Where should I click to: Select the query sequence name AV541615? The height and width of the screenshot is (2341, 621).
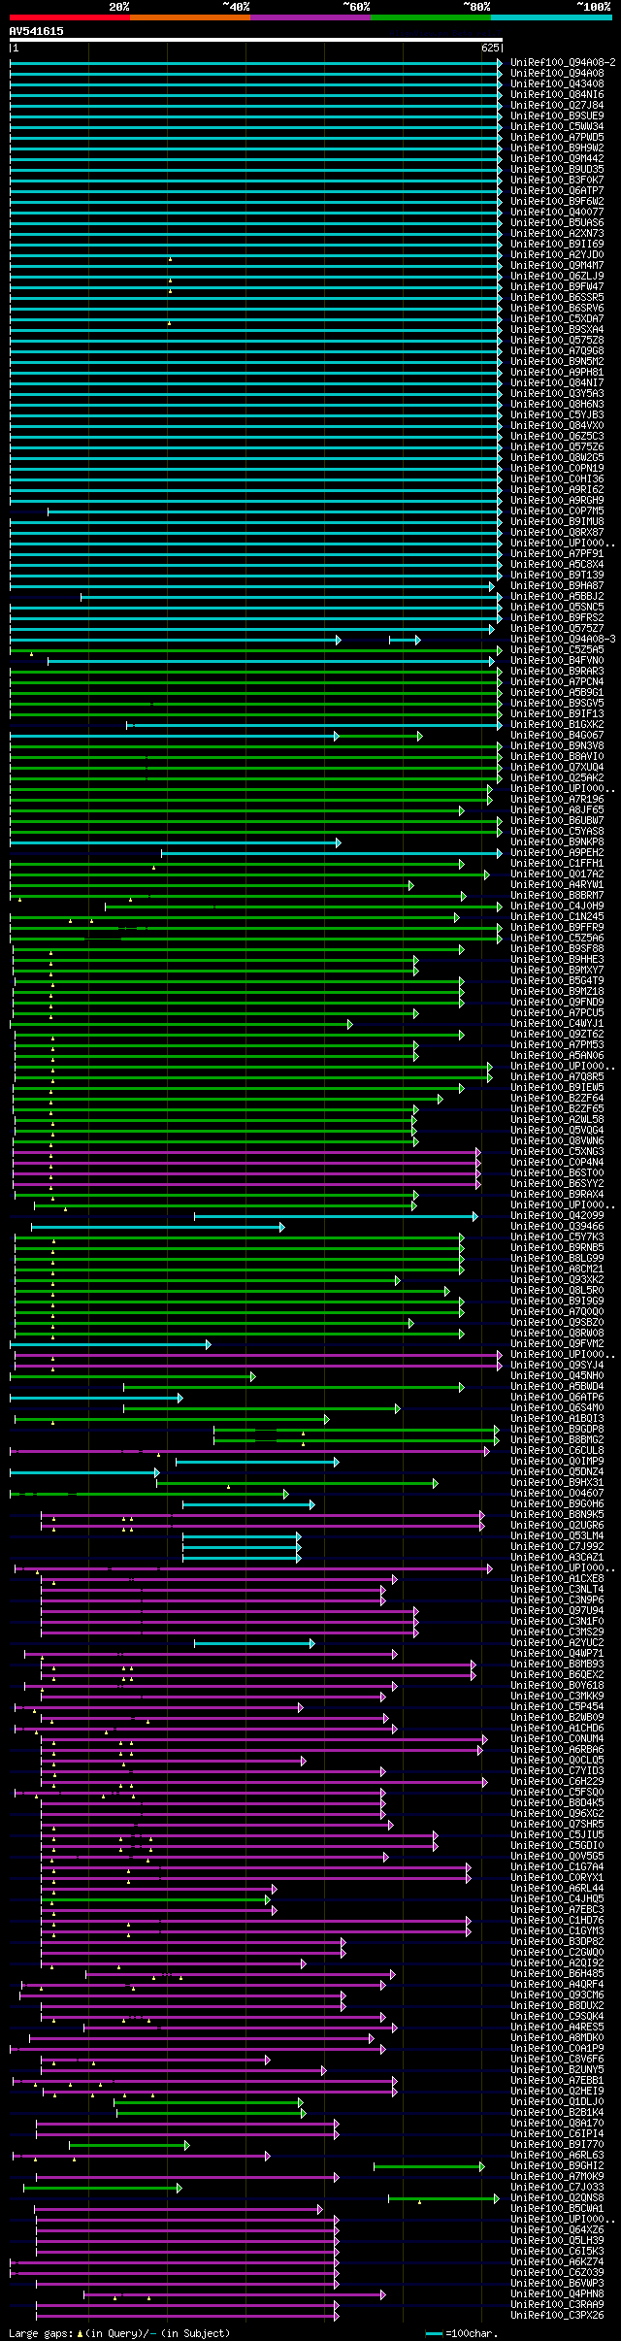[x=37, y=31]
